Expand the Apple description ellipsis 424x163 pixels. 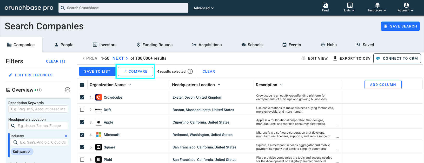tap(337, 125)
